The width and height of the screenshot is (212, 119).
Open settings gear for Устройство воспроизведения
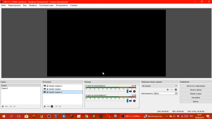coord(134,91)
